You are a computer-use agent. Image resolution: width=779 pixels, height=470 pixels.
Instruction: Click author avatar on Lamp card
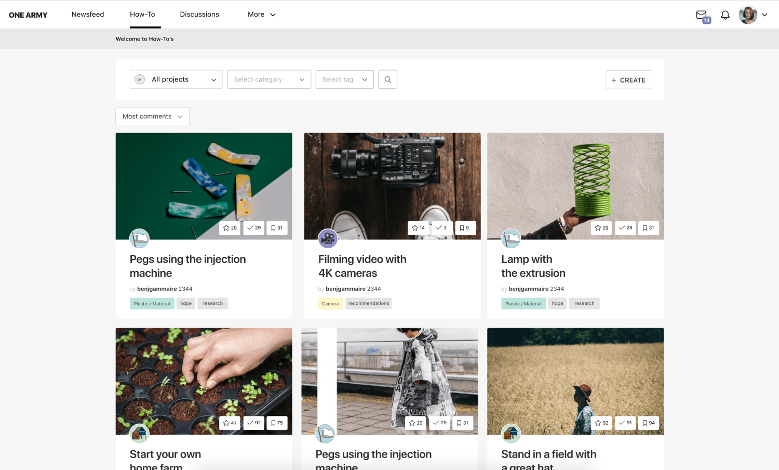511,238
